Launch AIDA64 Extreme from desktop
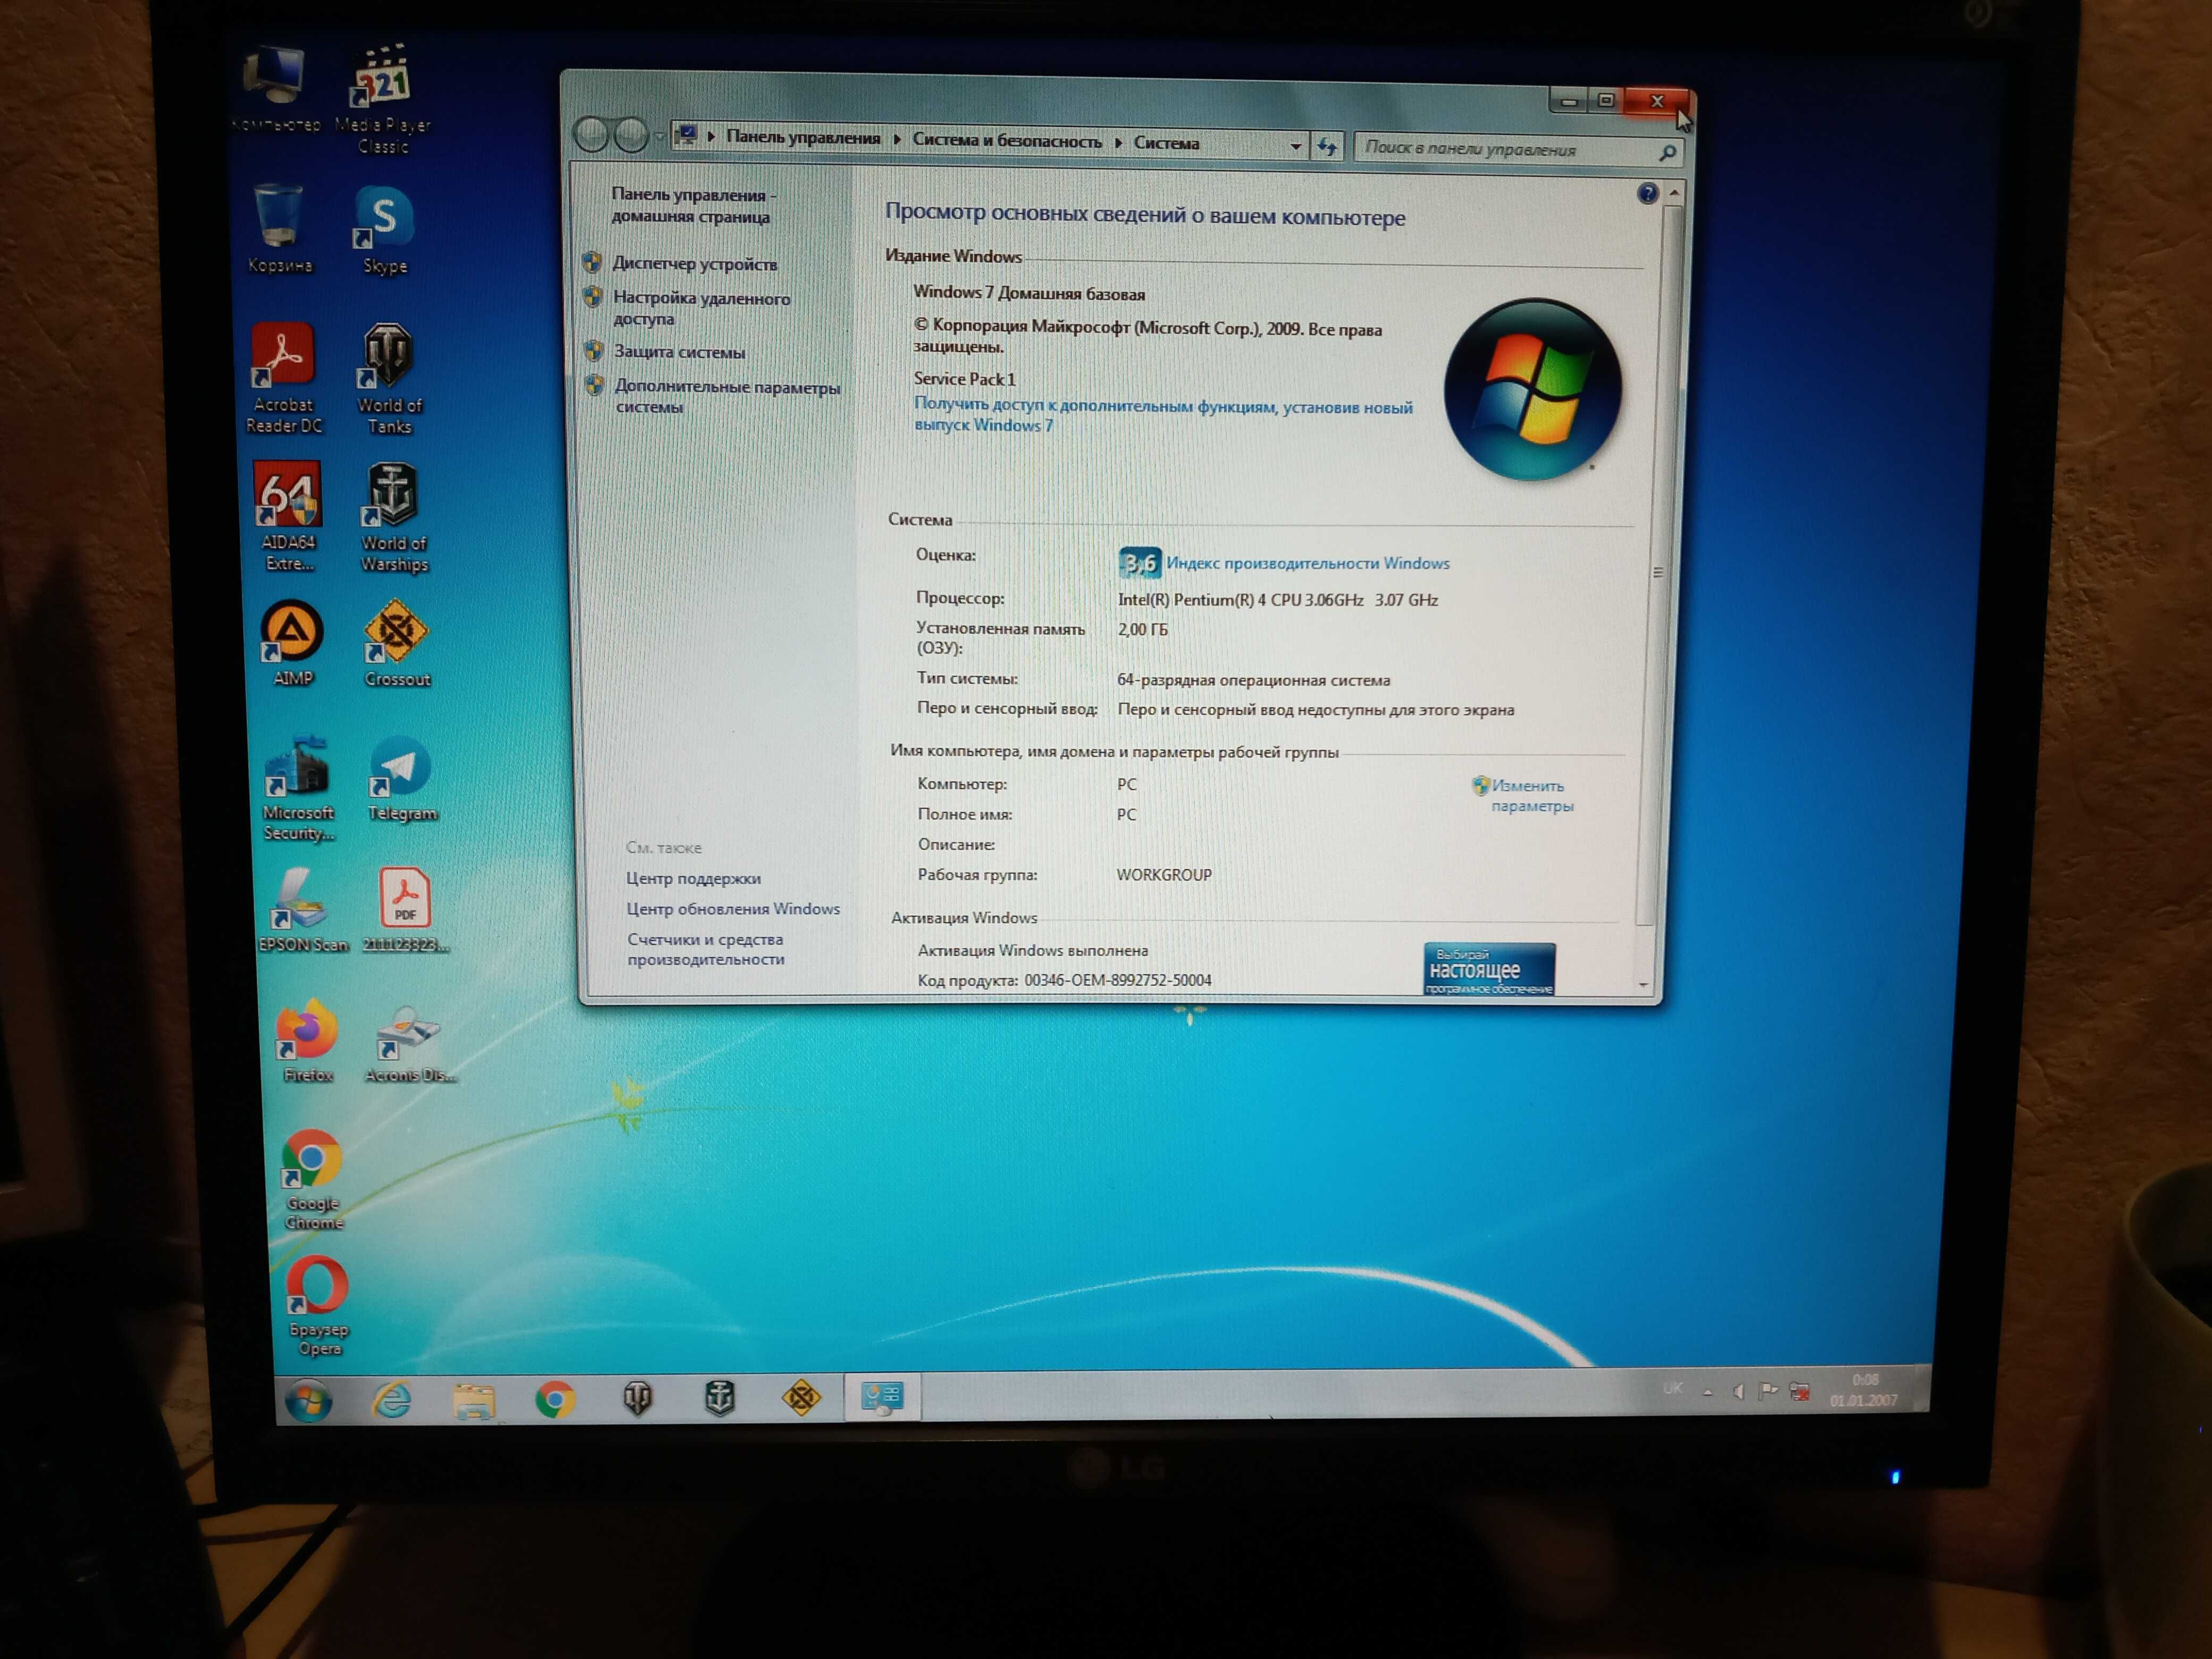Image resolution: width=2212 pixels, height=1659 pixels. coord(288,516)
